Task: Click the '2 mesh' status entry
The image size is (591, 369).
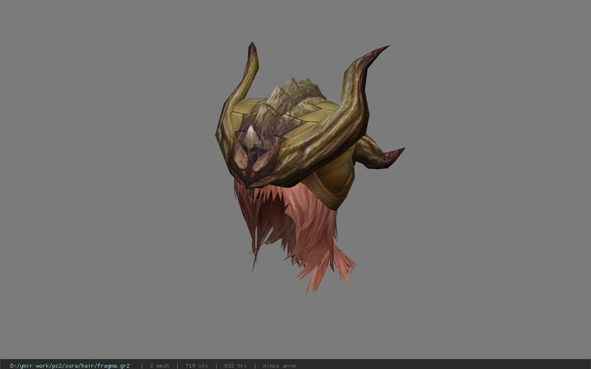Action: point(159,366)
